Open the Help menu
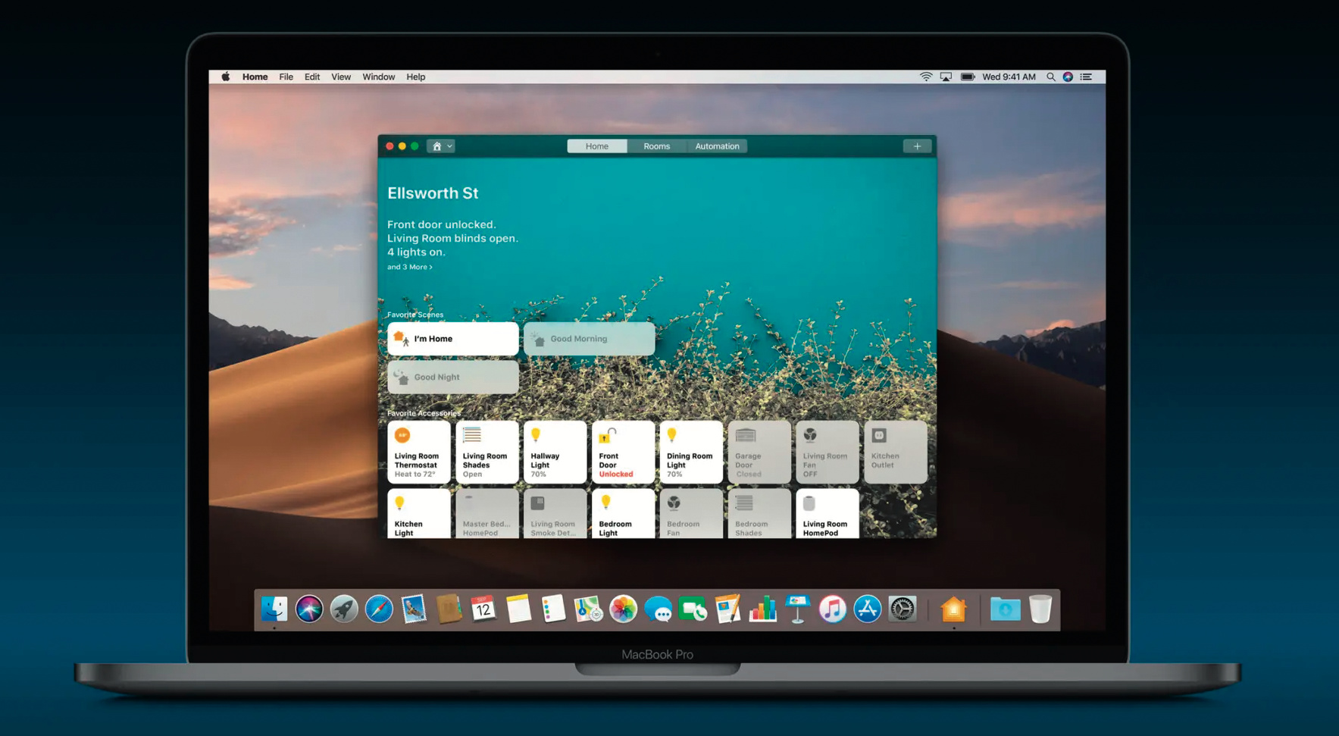The image size is (1339, 736). (416, 77)
